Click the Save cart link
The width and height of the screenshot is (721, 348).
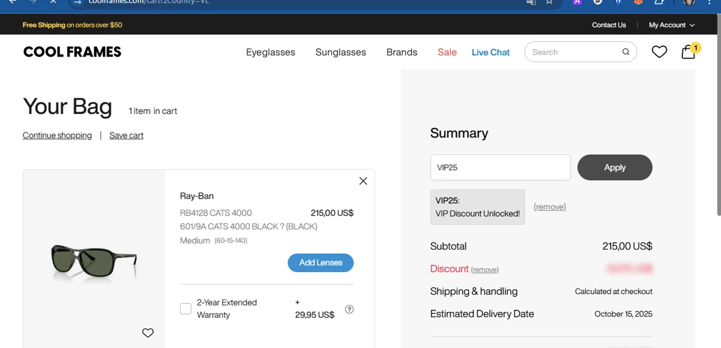tap(126, 135)
